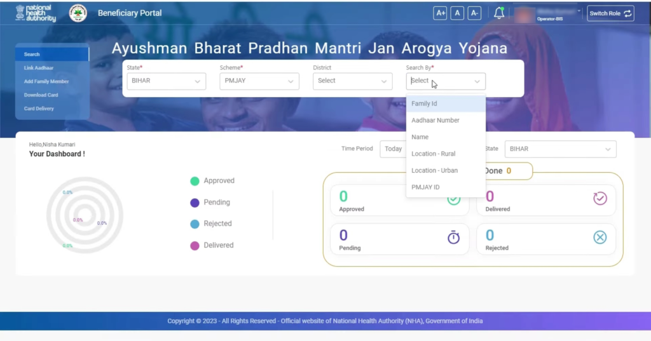651x341 pixels.
Task: Choose PMJAY ID option
Action: [446, 187]
